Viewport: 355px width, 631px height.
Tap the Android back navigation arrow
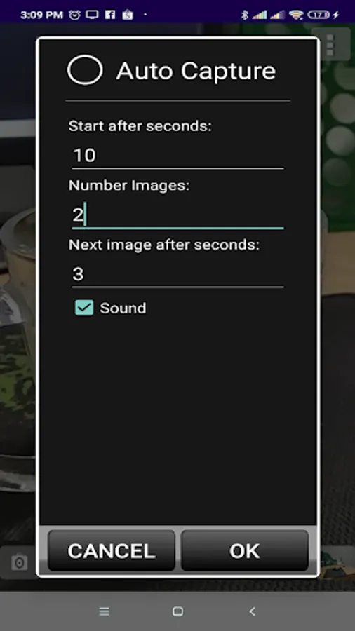253,611
